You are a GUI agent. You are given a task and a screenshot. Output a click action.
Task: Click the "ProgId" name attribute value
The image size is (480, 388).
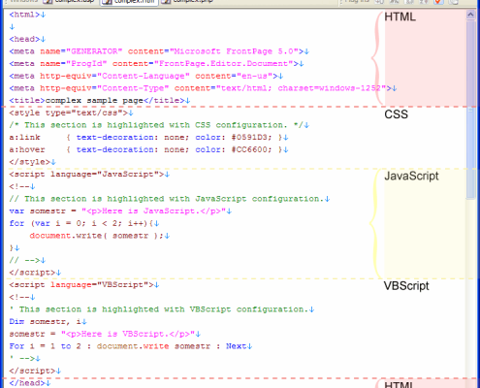pos(86,64)
